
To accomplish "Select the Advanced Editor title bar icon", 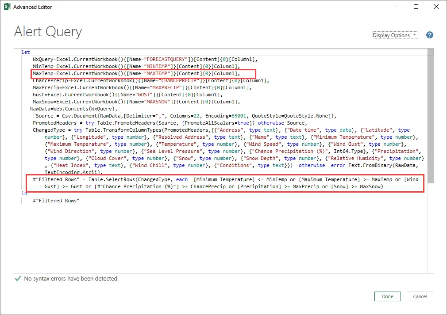I will [6, 7].
